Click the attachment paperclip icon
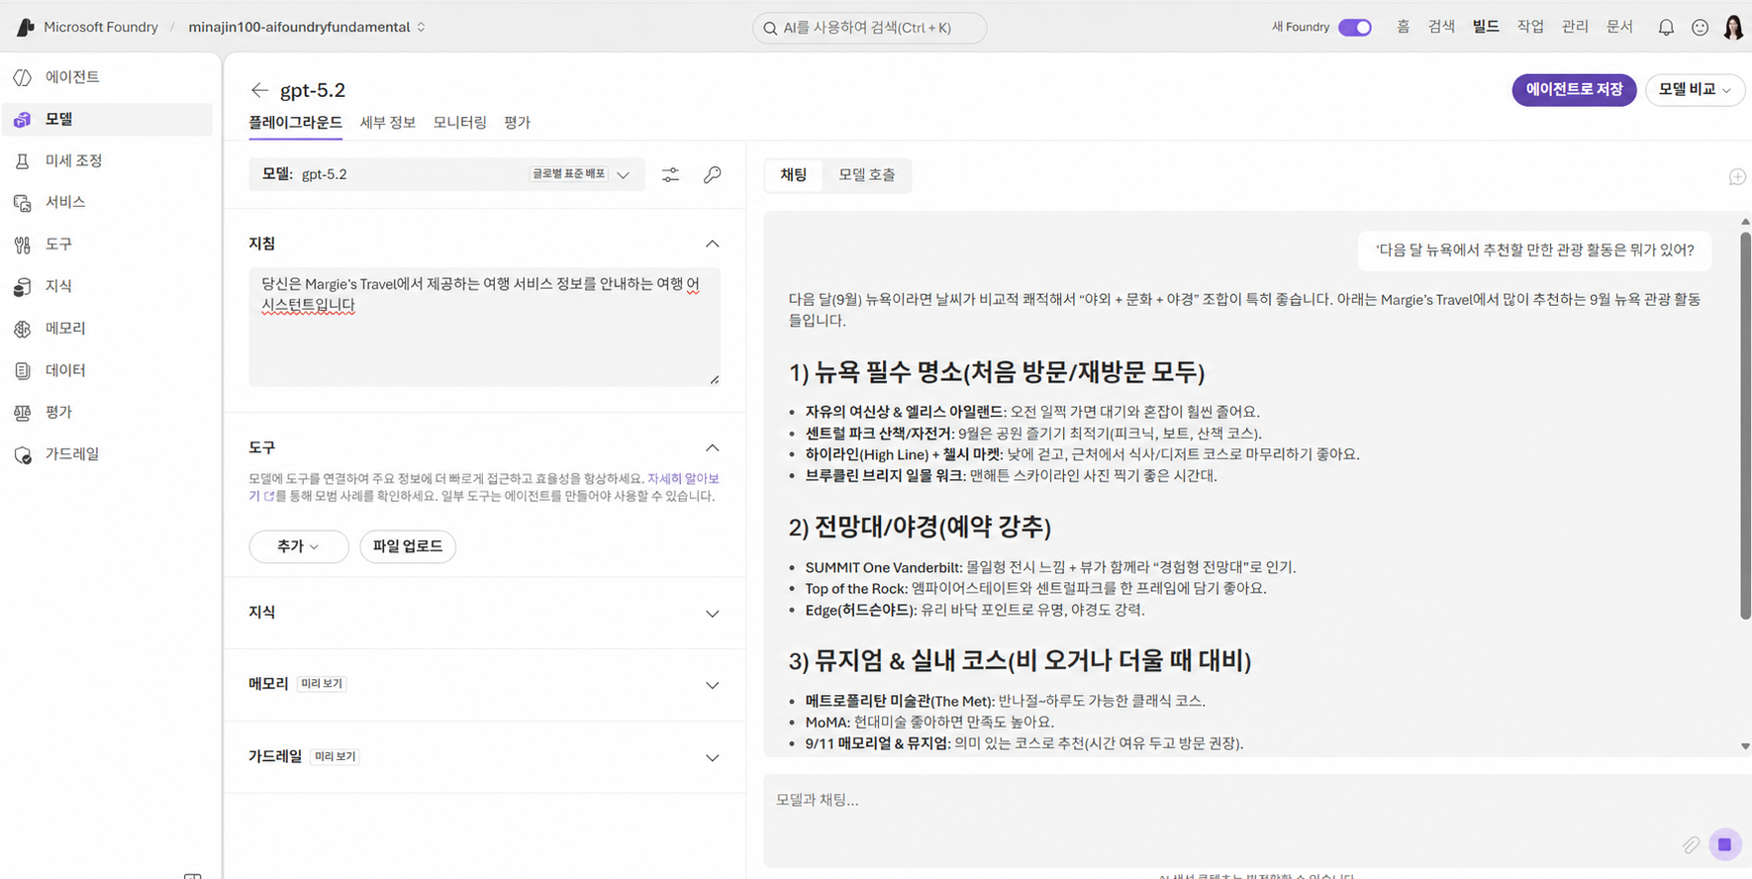The height and width of the screenshot is (879, 1752). click(x=1691, y=844)
